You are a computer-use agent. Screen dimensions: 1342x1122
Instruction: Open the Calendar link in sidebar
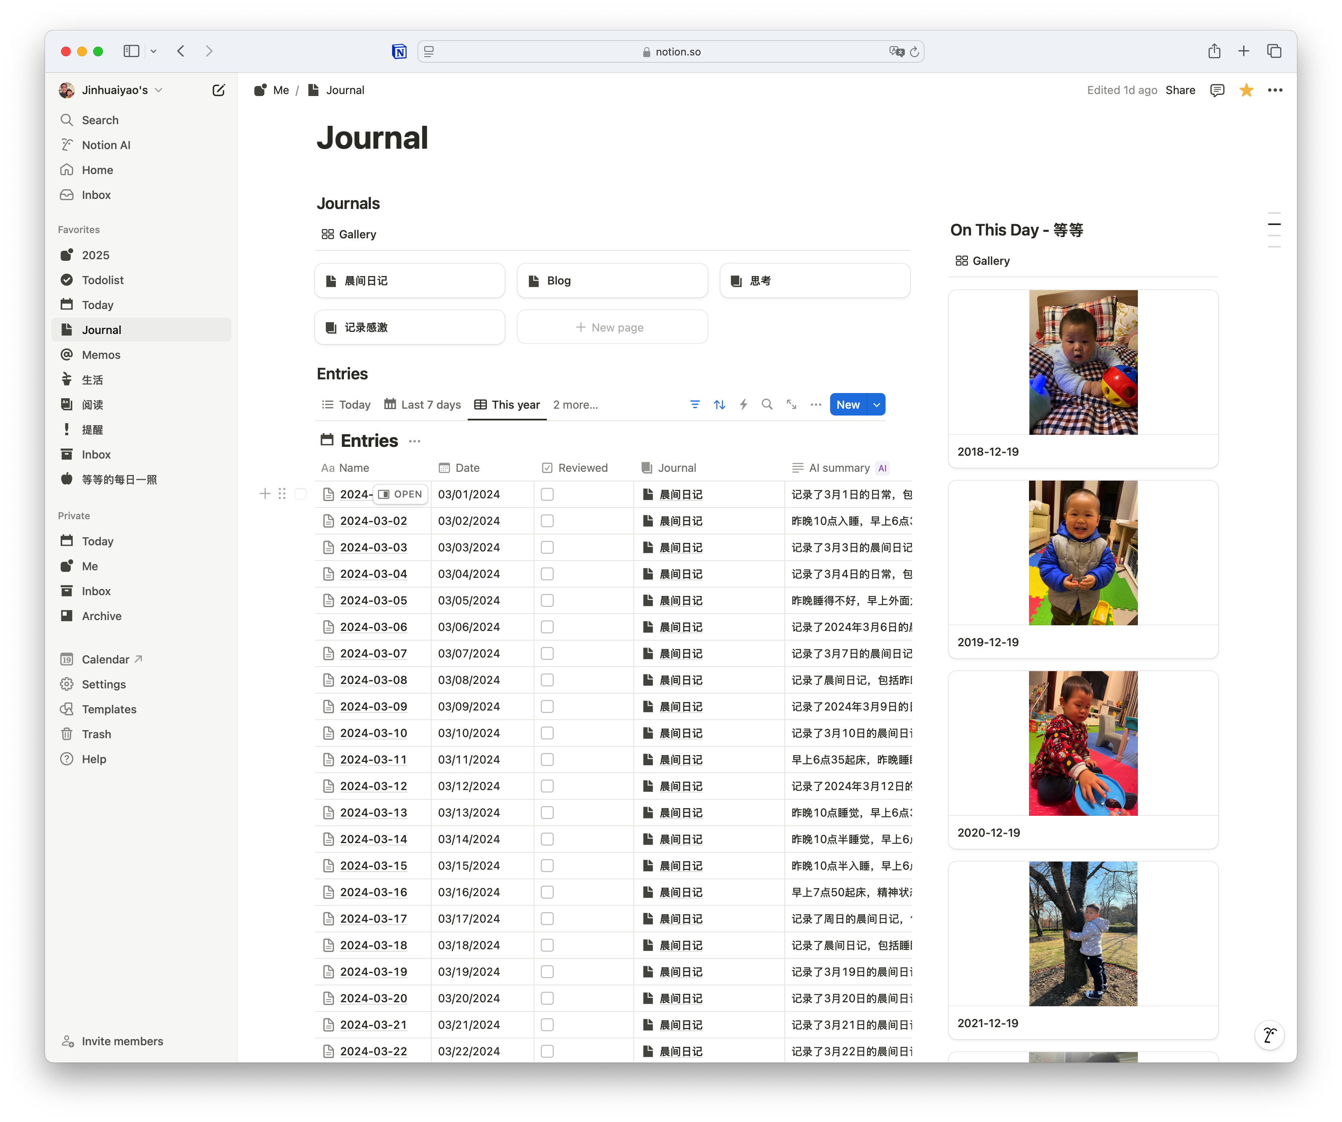pos(141,659)
